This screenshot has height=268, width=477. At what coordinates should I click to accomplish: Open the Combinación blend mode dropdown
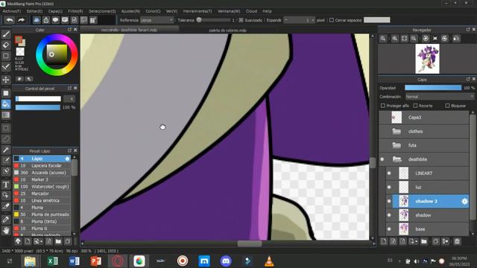(x=440, y=97)
